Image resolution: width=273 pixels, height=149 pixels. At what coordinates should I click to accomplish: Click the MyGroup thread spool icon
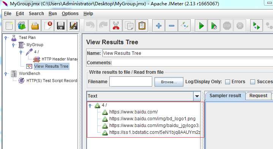[x=21, y=45]
